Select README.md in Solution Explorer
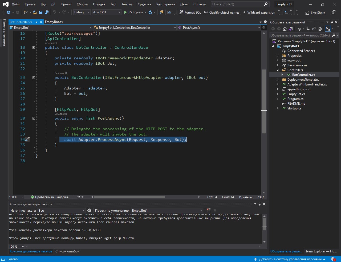Image resolution: width=341 pixels, height=262 pixels. click(296, 104)
